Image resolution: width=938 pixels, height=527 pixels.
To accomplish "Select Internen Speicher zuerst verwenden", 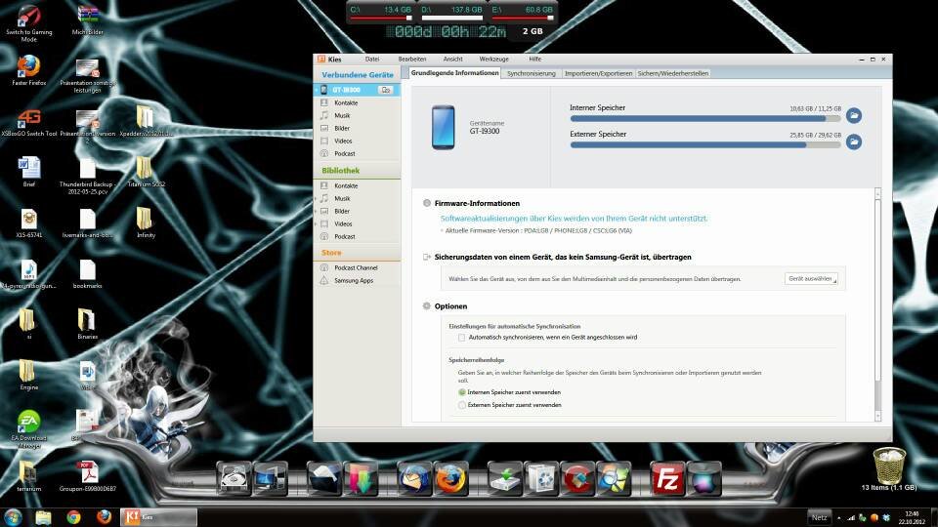I will [x=462, y=392].
